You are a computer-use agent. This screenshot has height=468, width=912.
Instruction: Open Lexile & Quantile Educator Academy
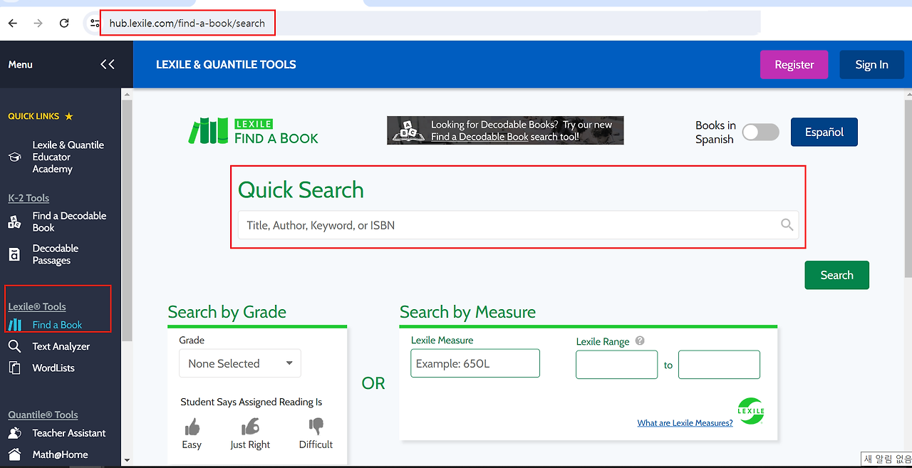pyautogui.click(x=68, y=157)
